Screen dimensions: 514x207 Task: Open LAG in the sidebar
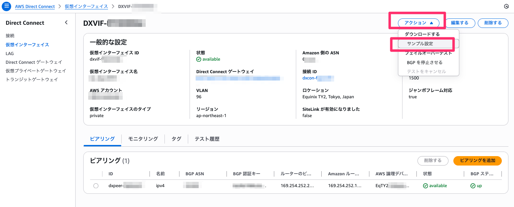pyautogui.click(x=9, y=53)
